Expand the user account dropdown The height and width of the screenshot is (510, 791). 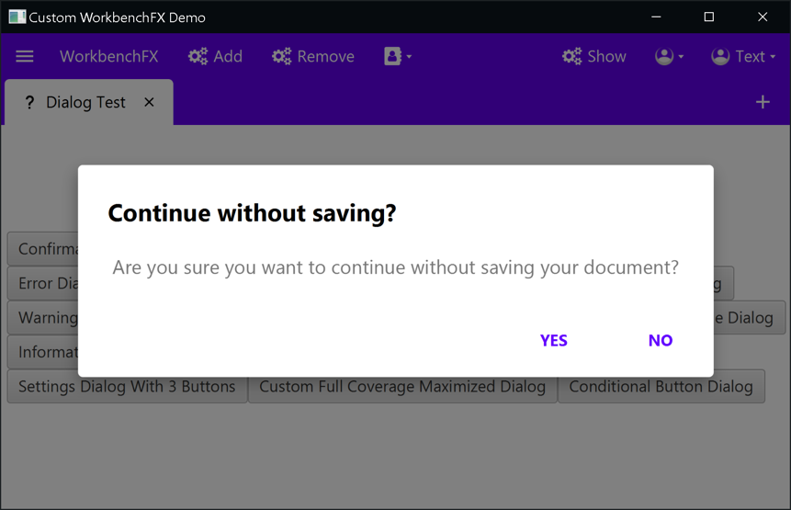tap(669, 57)
